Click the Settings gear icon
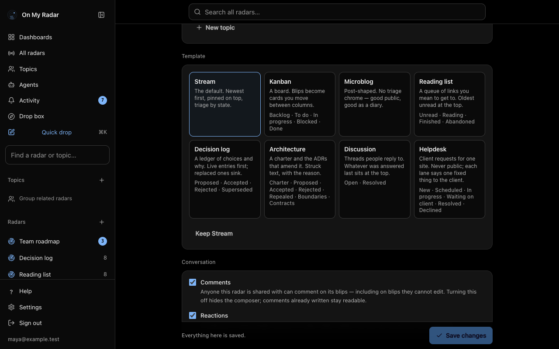The width and height of the screenshot is (559, 349). click(11, 307)
